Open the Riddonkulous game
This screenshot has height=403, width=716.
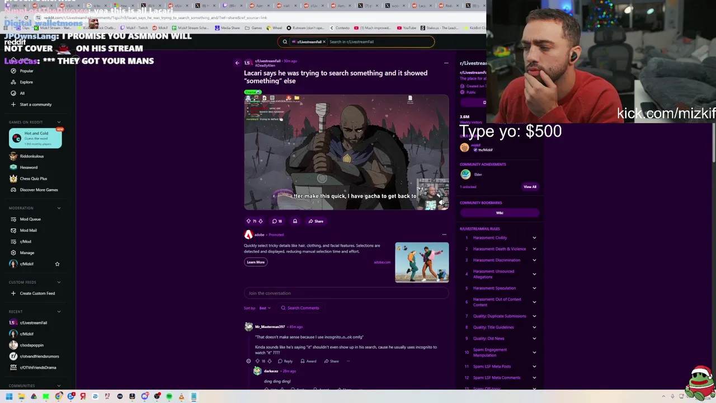pos(31,156)
